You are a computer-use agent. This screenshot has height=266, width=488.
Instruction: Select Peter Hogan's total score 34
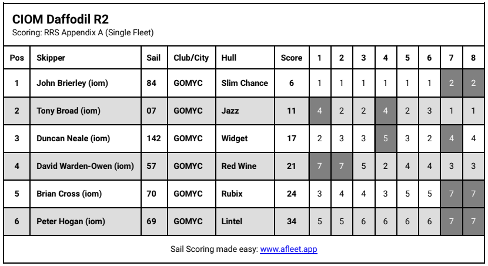click(292, 221)
